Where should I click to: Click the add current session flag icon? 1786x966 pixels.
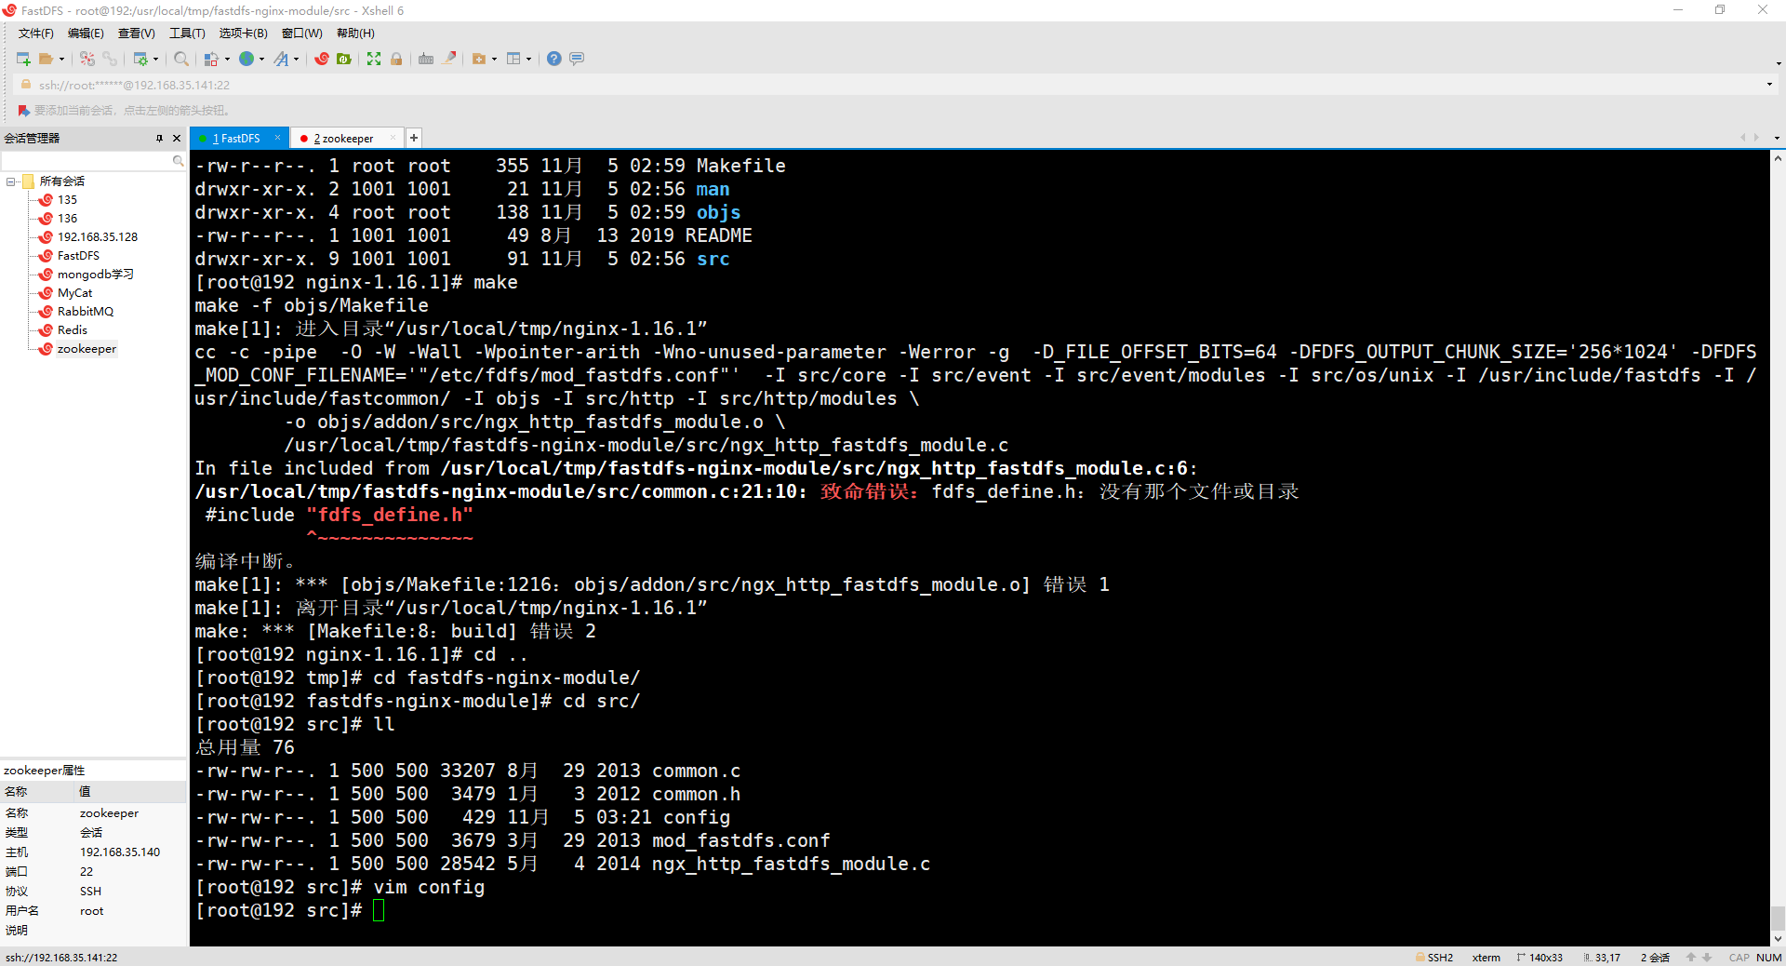pos(24,111)
